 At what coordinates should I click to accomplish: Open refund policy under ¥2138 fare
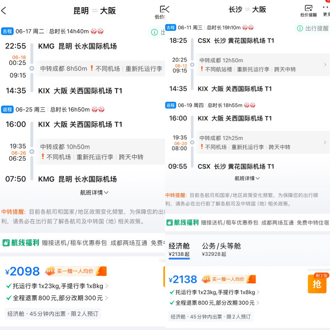pos(215,303)
